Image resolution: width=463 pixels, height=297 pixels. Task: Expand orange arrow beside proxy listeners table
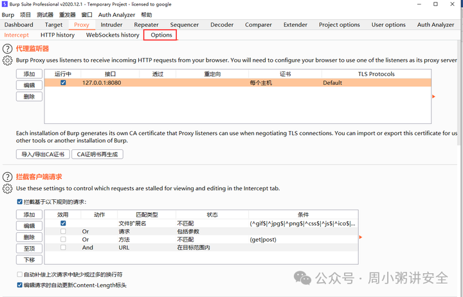tap(434, 96)
